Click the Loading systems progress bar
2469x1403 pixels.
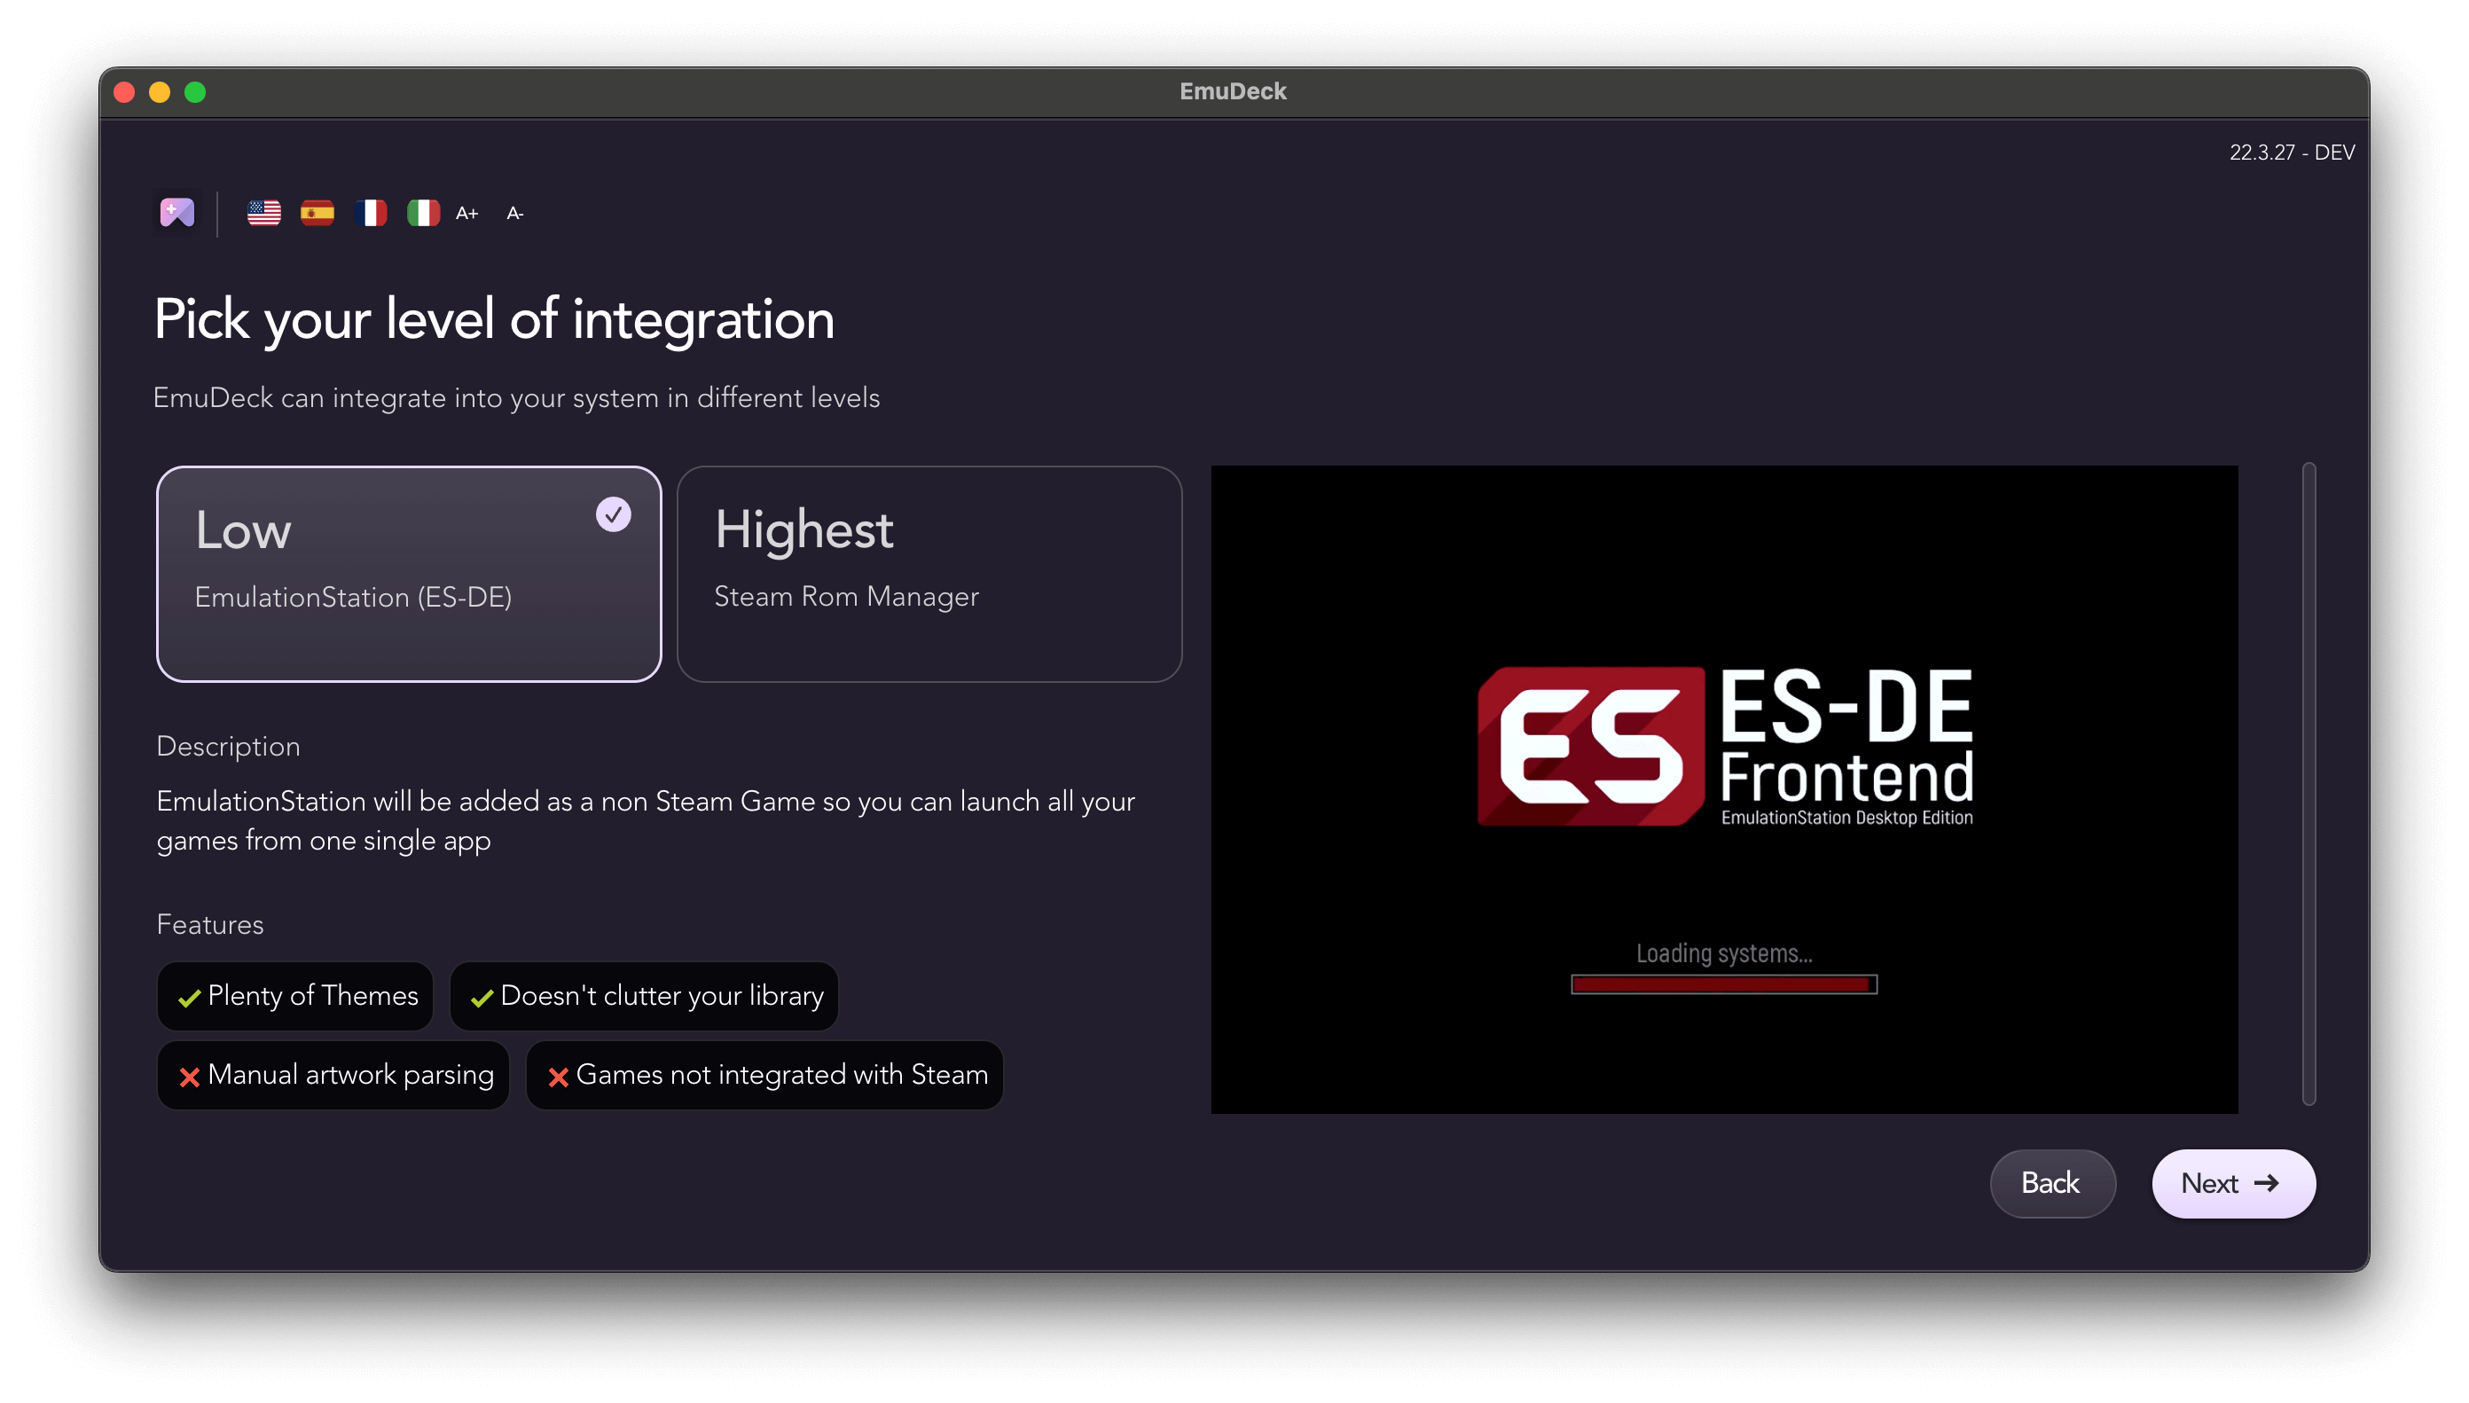(1723, 984)
